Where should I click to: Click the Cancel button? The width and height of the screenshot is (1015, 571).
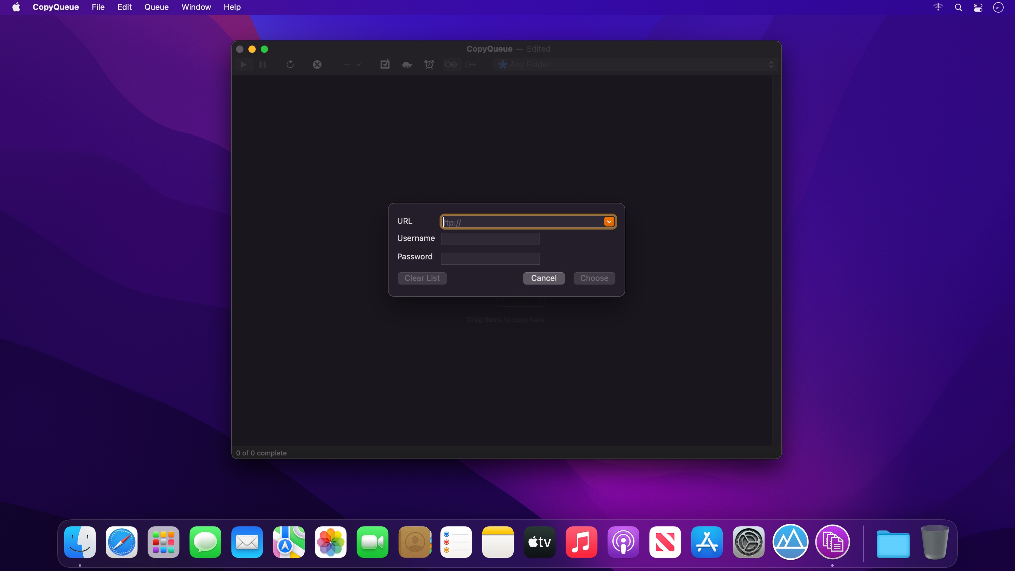pos(544,278)
